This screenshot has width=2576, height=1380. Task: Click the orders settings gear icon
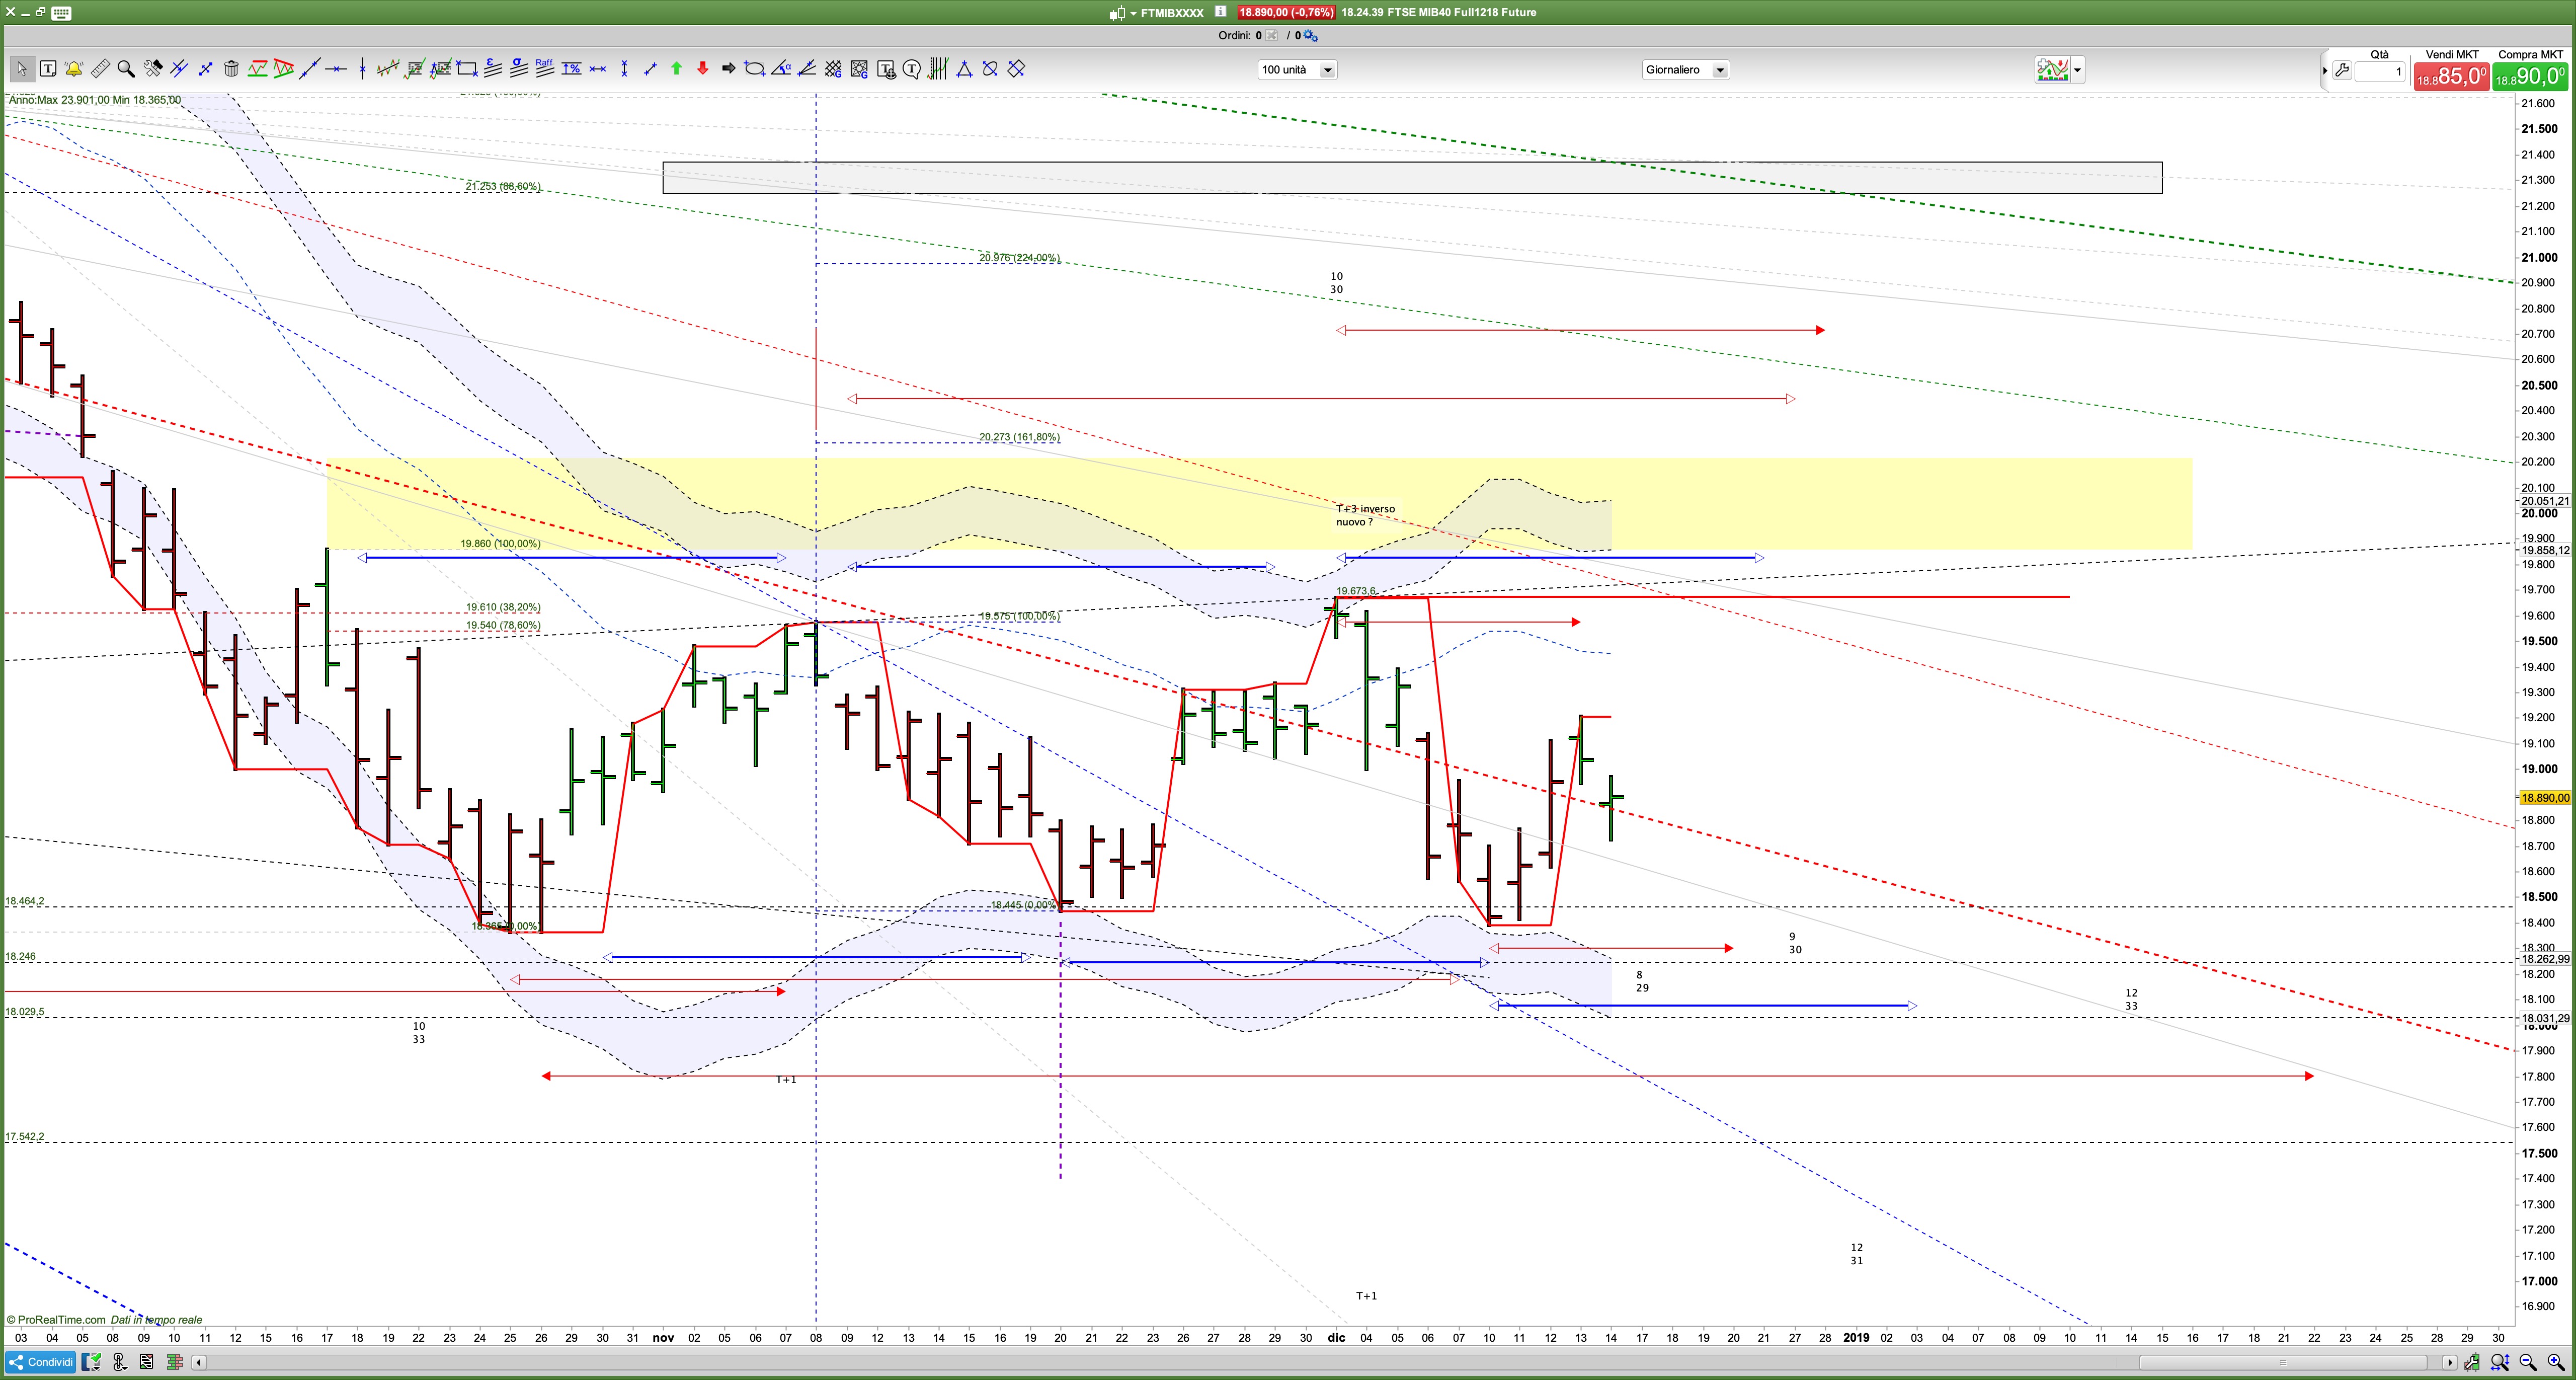coord(1311,36)
